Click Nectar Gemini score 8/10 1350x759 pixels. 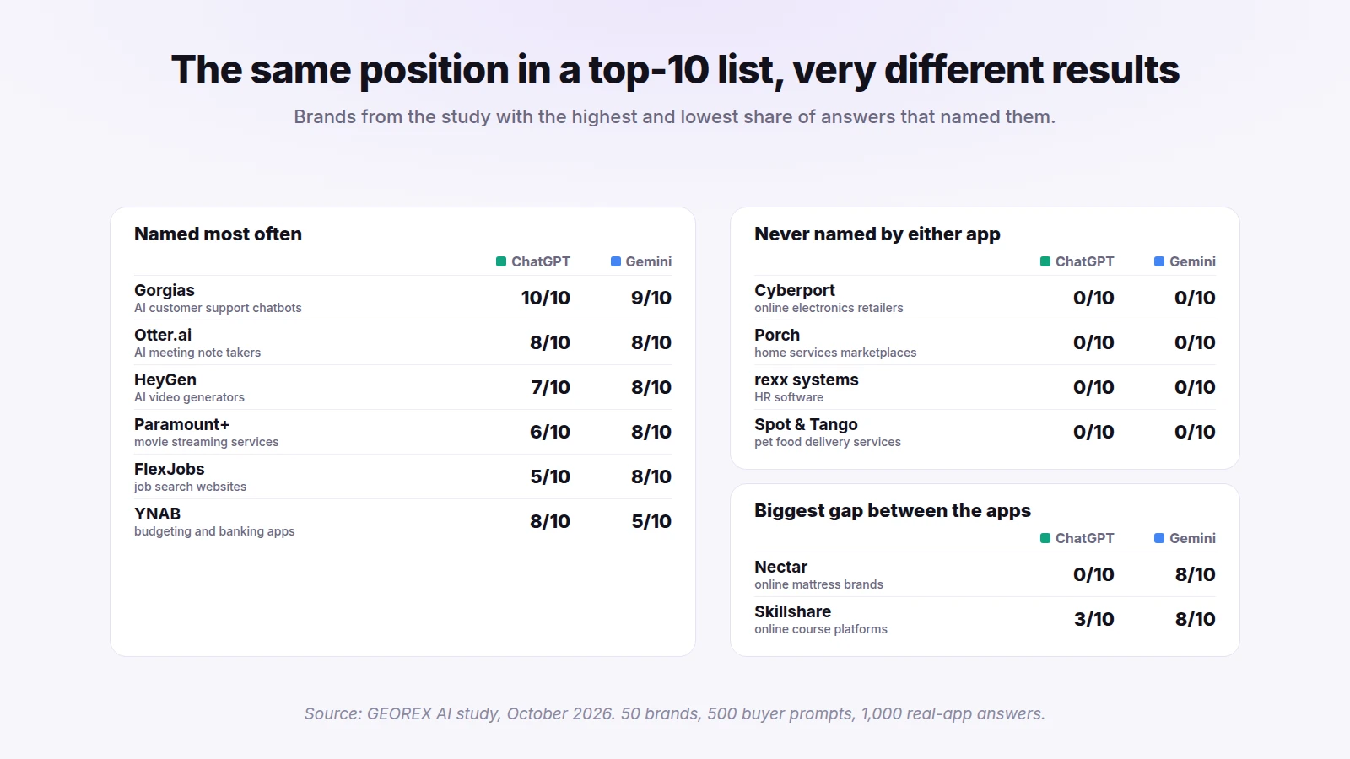click(1196, 574)
